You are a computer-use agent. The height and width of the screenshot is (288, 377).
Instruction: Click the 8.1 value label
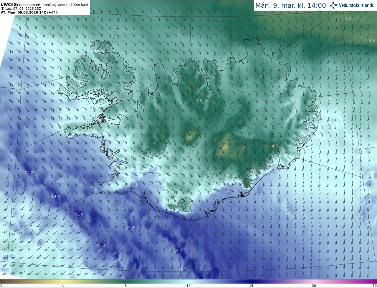click(x=220, y=69)
